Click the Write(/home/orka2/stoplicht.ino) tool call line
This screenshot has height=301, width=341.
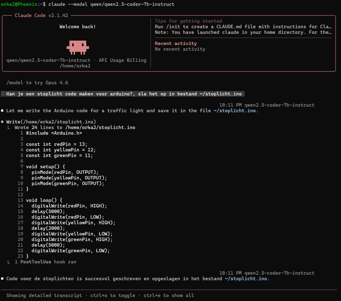click(51, 122)
